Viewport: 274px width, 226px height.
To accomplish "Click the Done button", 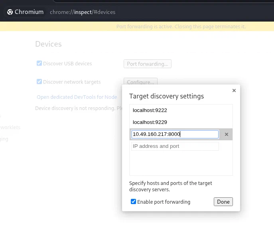I will [223, 202].
